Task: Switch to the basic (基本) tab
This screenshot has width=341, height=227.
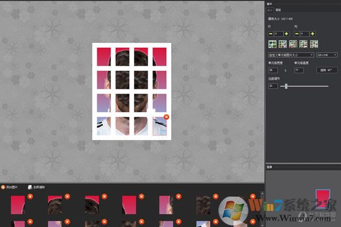Action: (x=270, y=10)
